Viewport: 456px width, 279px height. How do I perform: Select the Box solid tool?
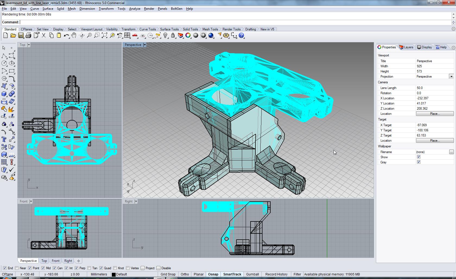(4, 94)
